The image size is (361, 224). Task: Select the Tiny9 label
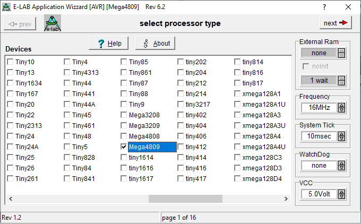pos(136,105)
